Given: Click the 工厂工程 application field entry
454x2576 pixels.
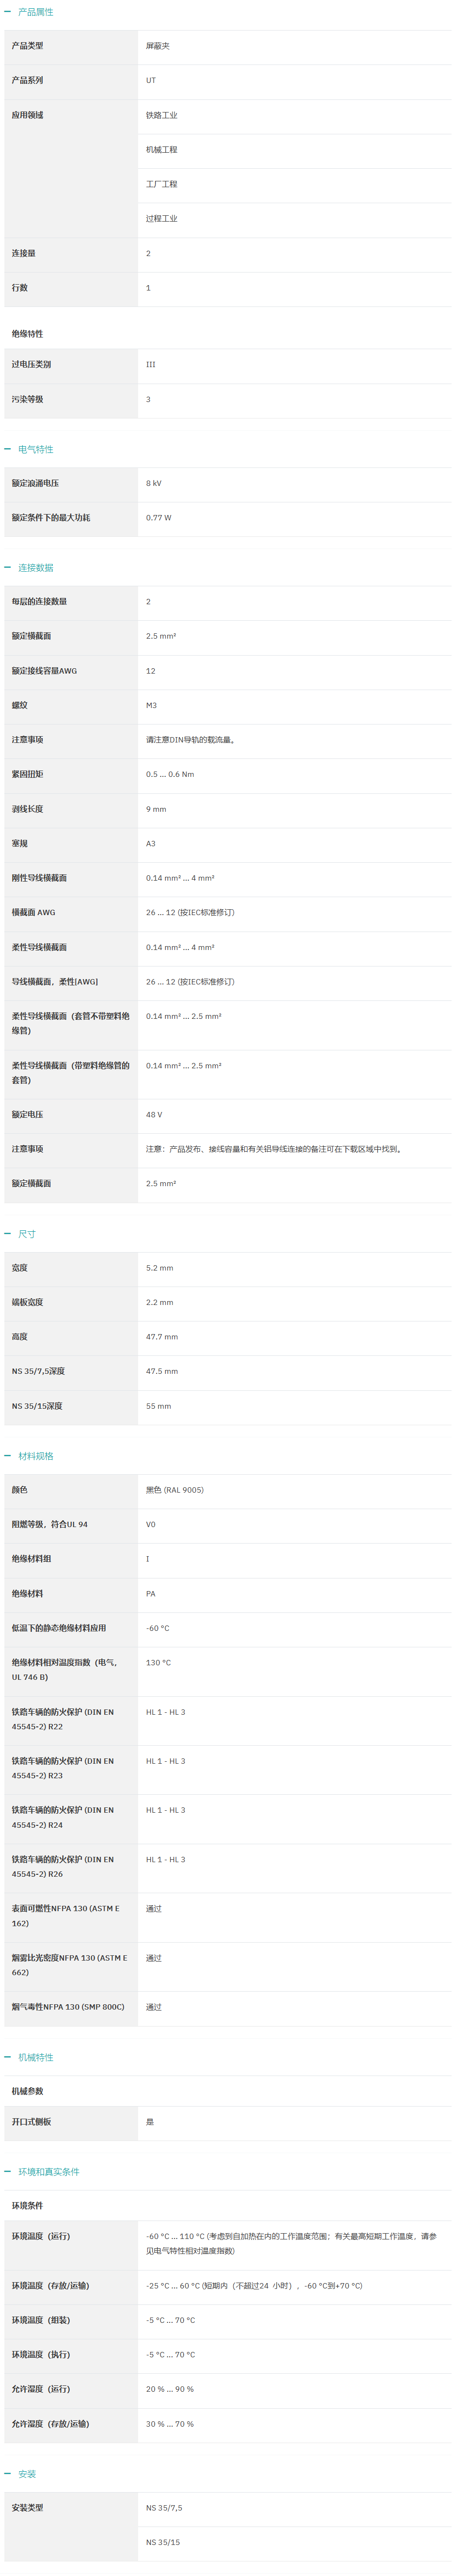Looking at the screenshot, I should (162, 184).
